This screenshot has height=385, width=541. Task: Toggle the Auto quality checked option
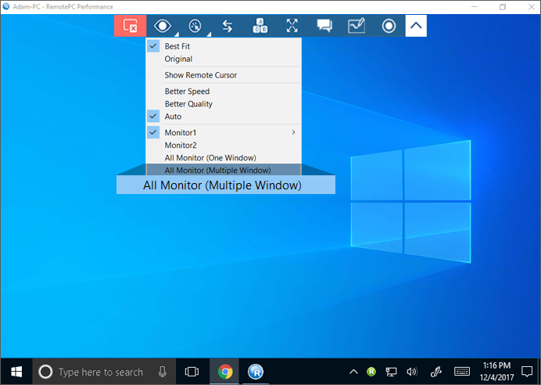pyautogui.click(x=173, y=117)
